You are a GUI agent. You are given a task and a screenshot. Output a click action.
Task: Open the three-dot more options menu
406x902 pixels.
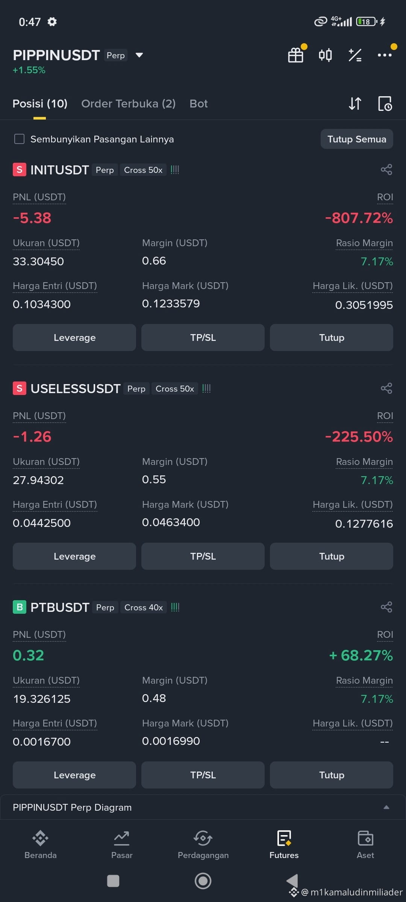385,55
